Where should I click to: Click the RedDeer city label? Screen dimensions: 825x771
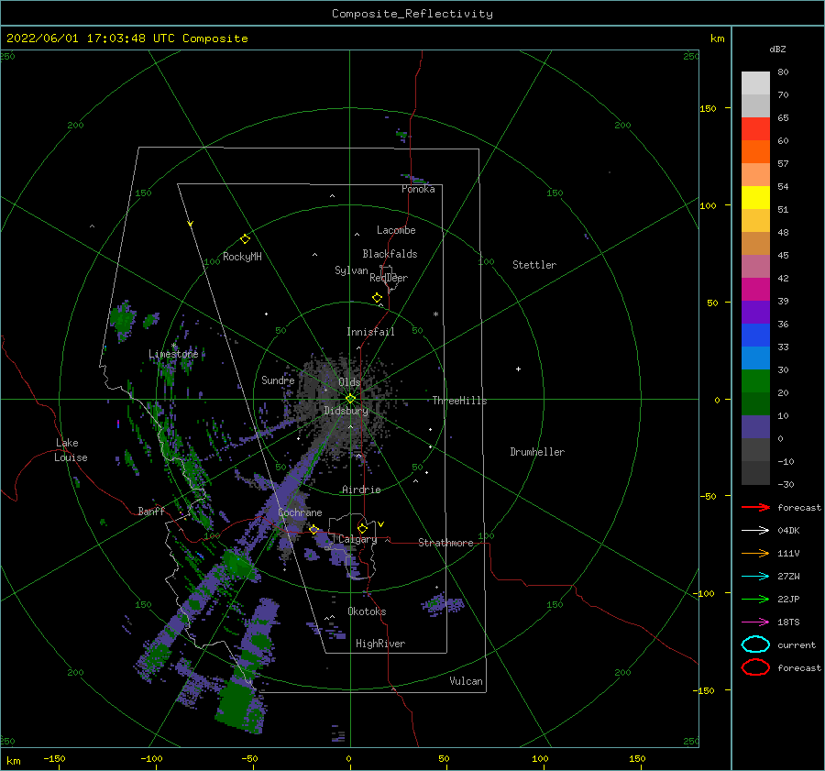point(389,278)
